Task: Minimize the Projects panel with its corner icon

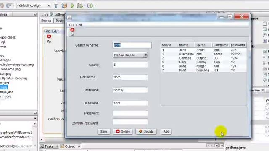Action: (x=35, y=14)
